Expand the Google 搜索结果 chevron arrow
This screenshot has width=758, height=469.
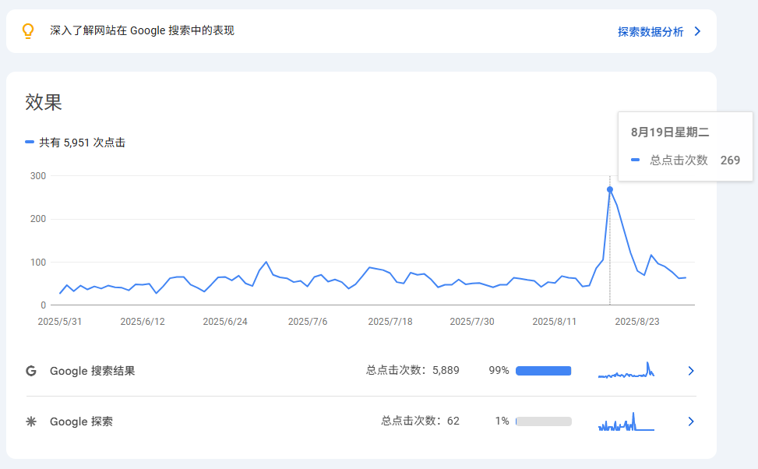point(691,371)
